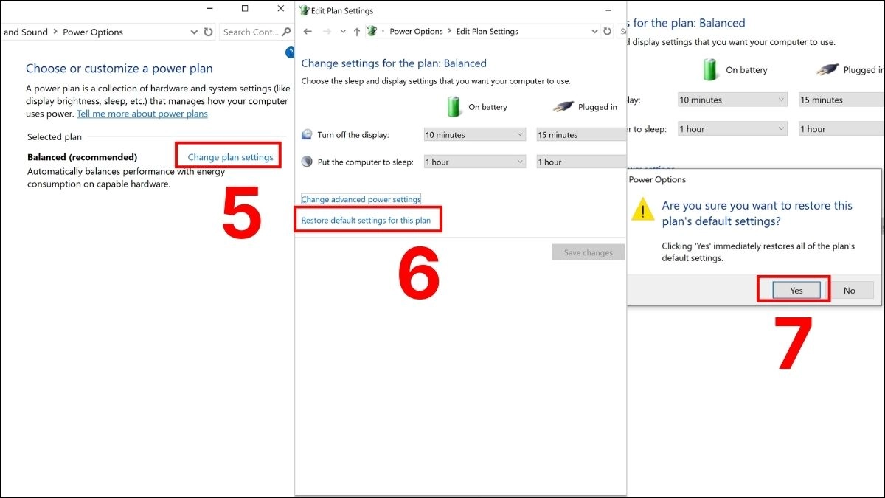This screenshot has height=498, width=885.
Task: Open Change plan settings link
Action: tap(230, 157)
